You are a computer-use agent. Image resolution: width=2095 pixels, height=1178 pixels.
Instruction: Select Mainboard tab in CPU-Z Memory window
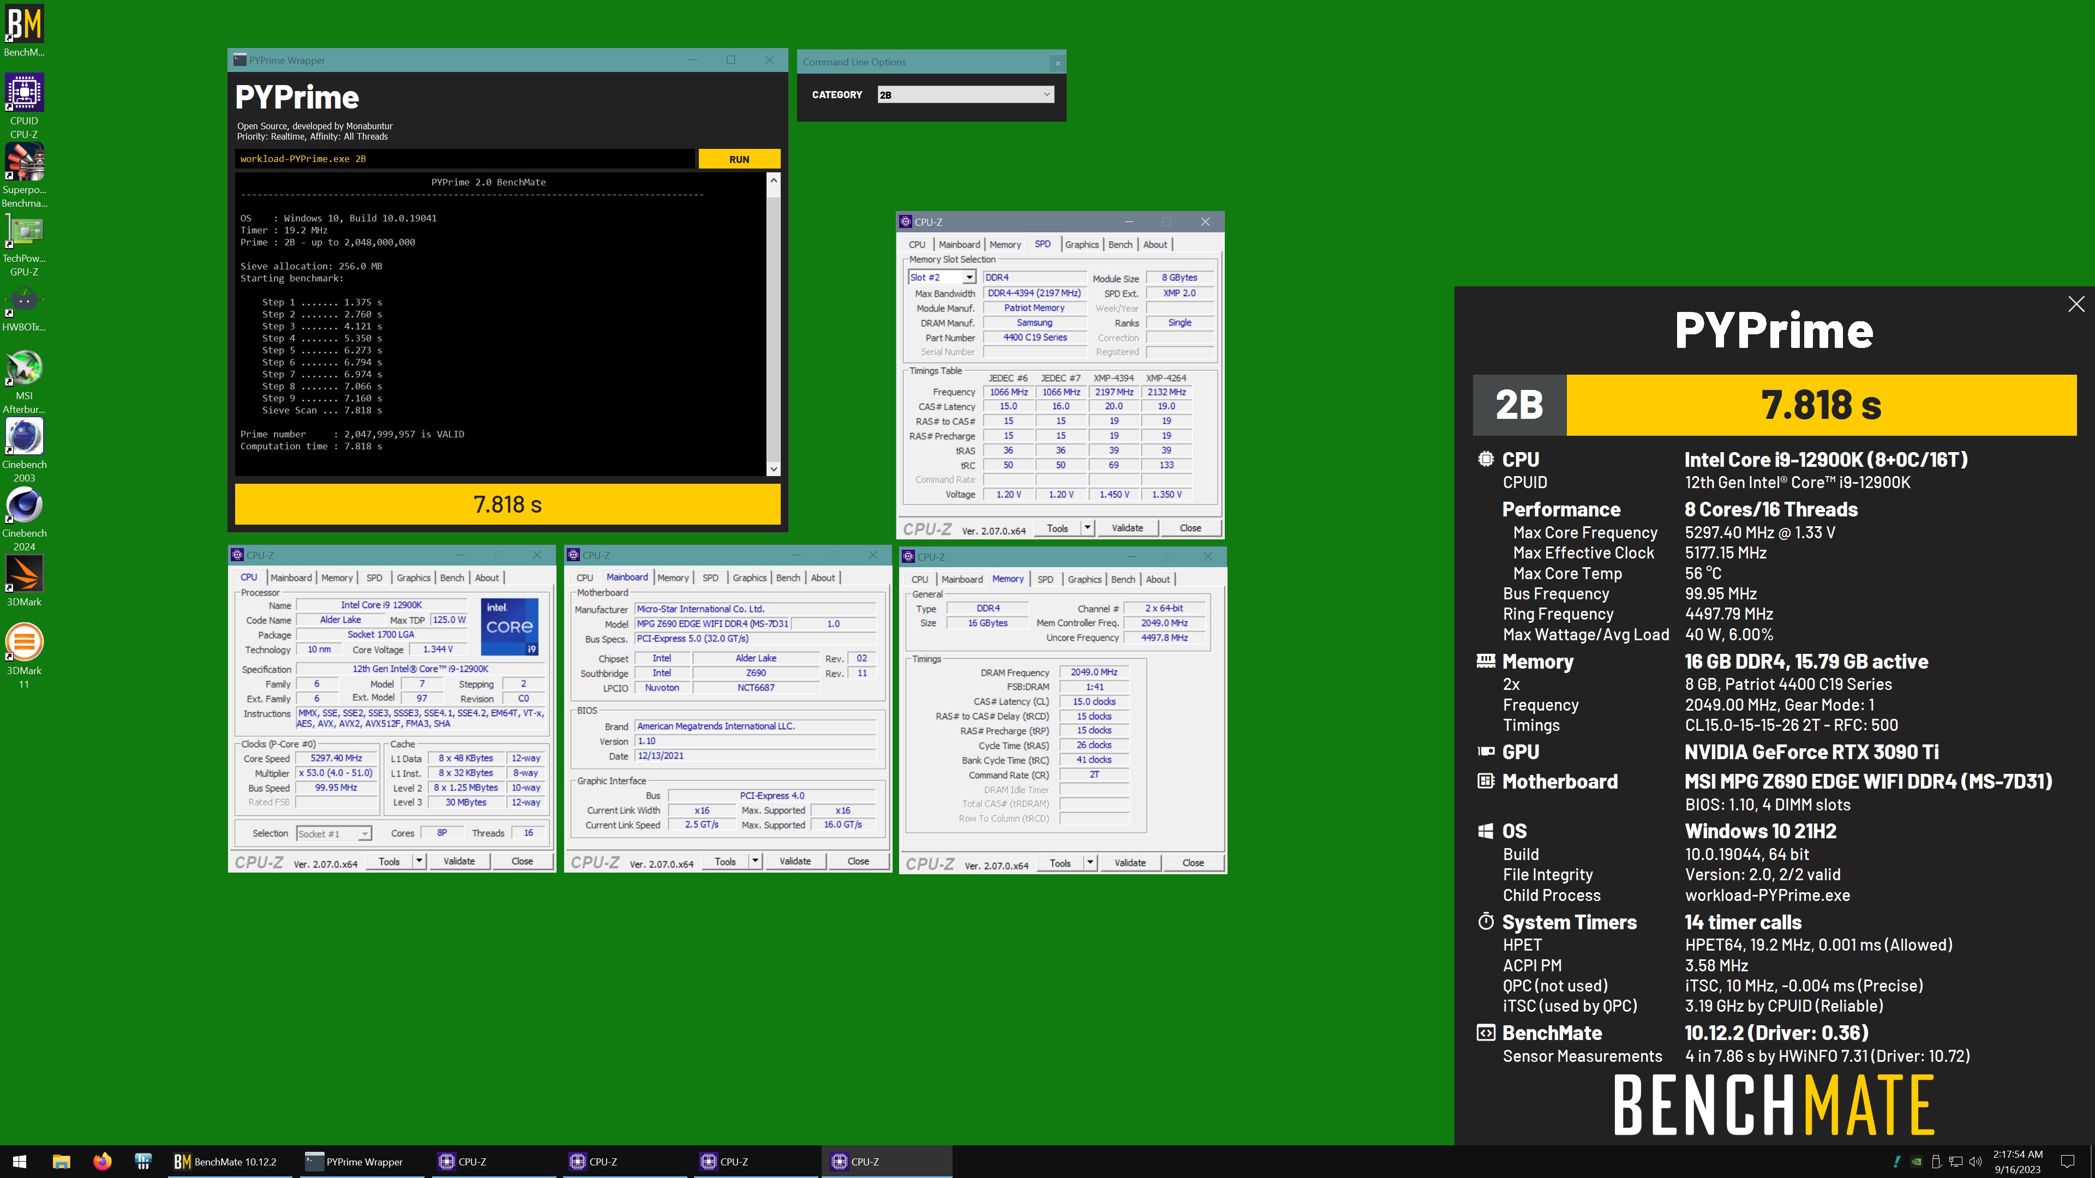(962, 580)
